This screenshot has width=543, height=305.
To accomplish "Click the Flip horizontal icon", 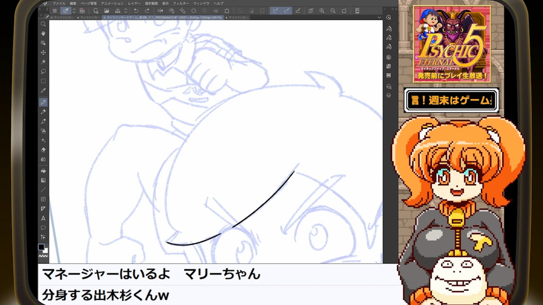I will [x=160, y=11].
